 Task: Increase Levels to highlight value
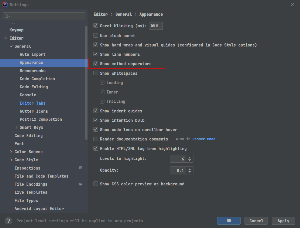[x=190, y=157]
